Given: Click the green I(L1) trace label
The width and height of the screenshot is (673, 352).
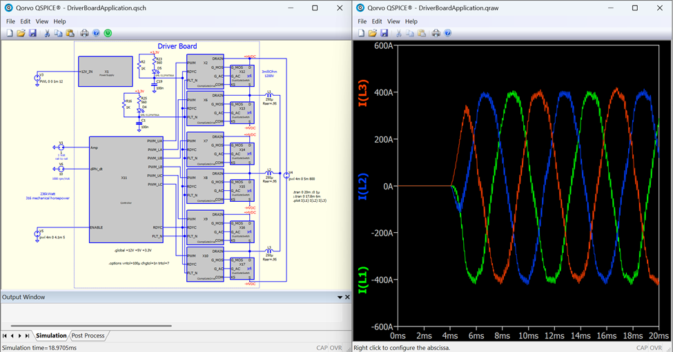Looking at the screenshot, I should [x=363, y=282].
